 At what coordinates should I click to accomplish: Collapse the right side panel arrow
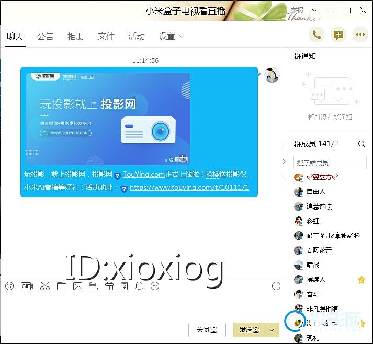point(284,161)
